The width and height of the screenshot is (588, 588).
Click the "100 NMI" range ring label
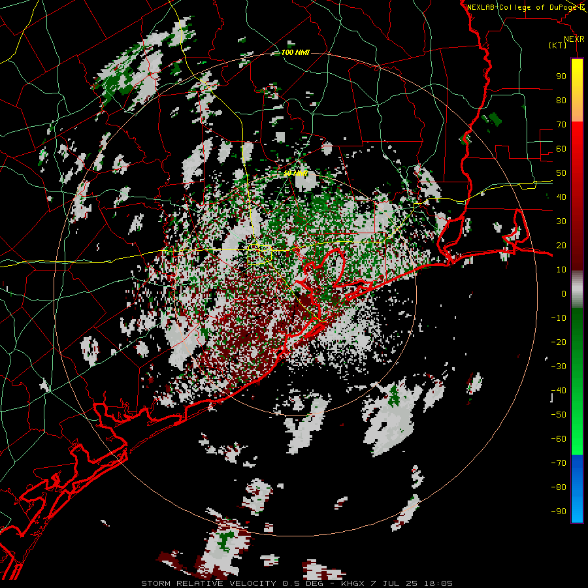pos(295,52)
